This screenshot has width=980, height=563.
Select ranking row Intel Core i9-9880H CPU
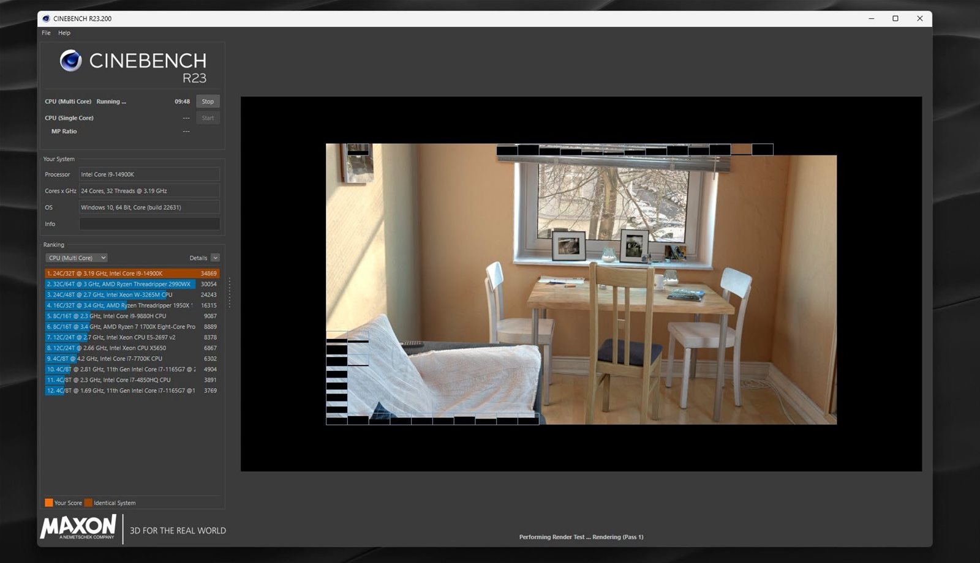pos(132,316)
